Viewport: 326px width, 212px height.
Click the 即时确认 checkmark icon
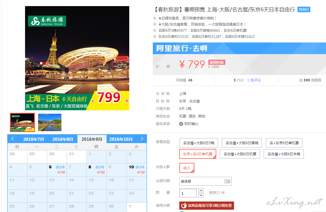(181, 124)
